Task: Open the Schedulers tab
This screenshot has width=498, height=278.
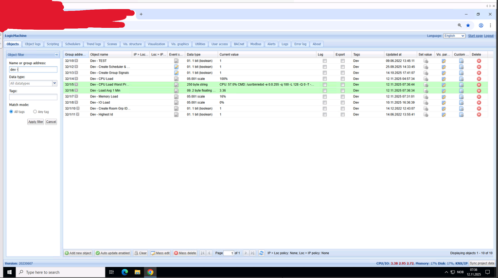Action: tap(73, 44)
